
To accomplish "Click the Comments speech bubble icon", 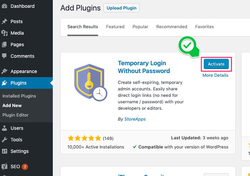I will point(4,56).
